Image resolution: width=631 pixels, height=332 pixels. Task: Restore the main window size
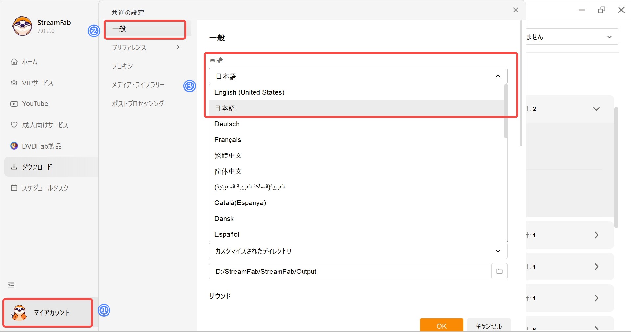601,10
